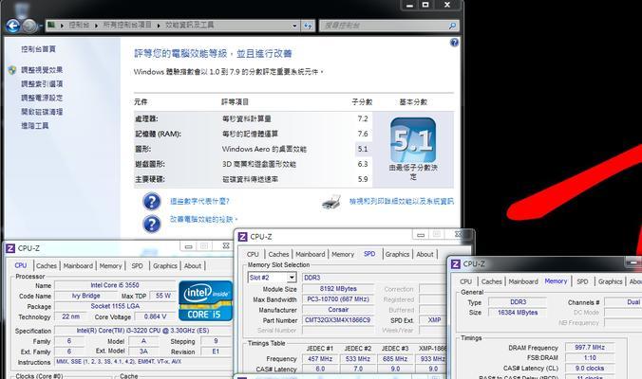The height and width of the screenshot is (379, 642).
Task: Select CPU tab in the Memory CPU-Z window
Action: (x=465, y=281)
